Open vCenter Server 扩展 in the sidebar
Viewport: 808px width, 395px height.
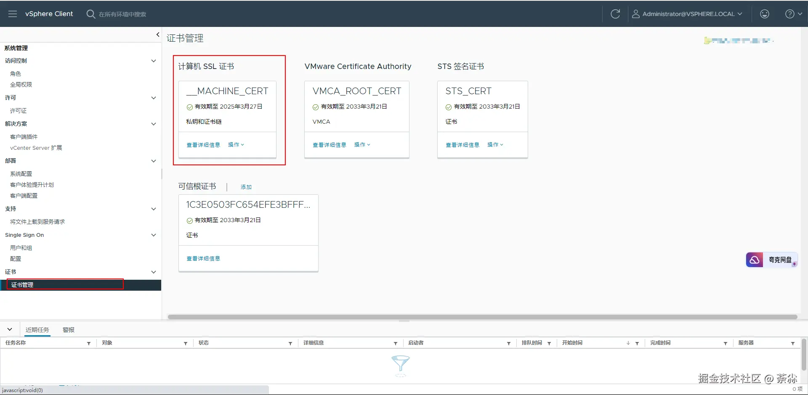[x=36, y=148]
